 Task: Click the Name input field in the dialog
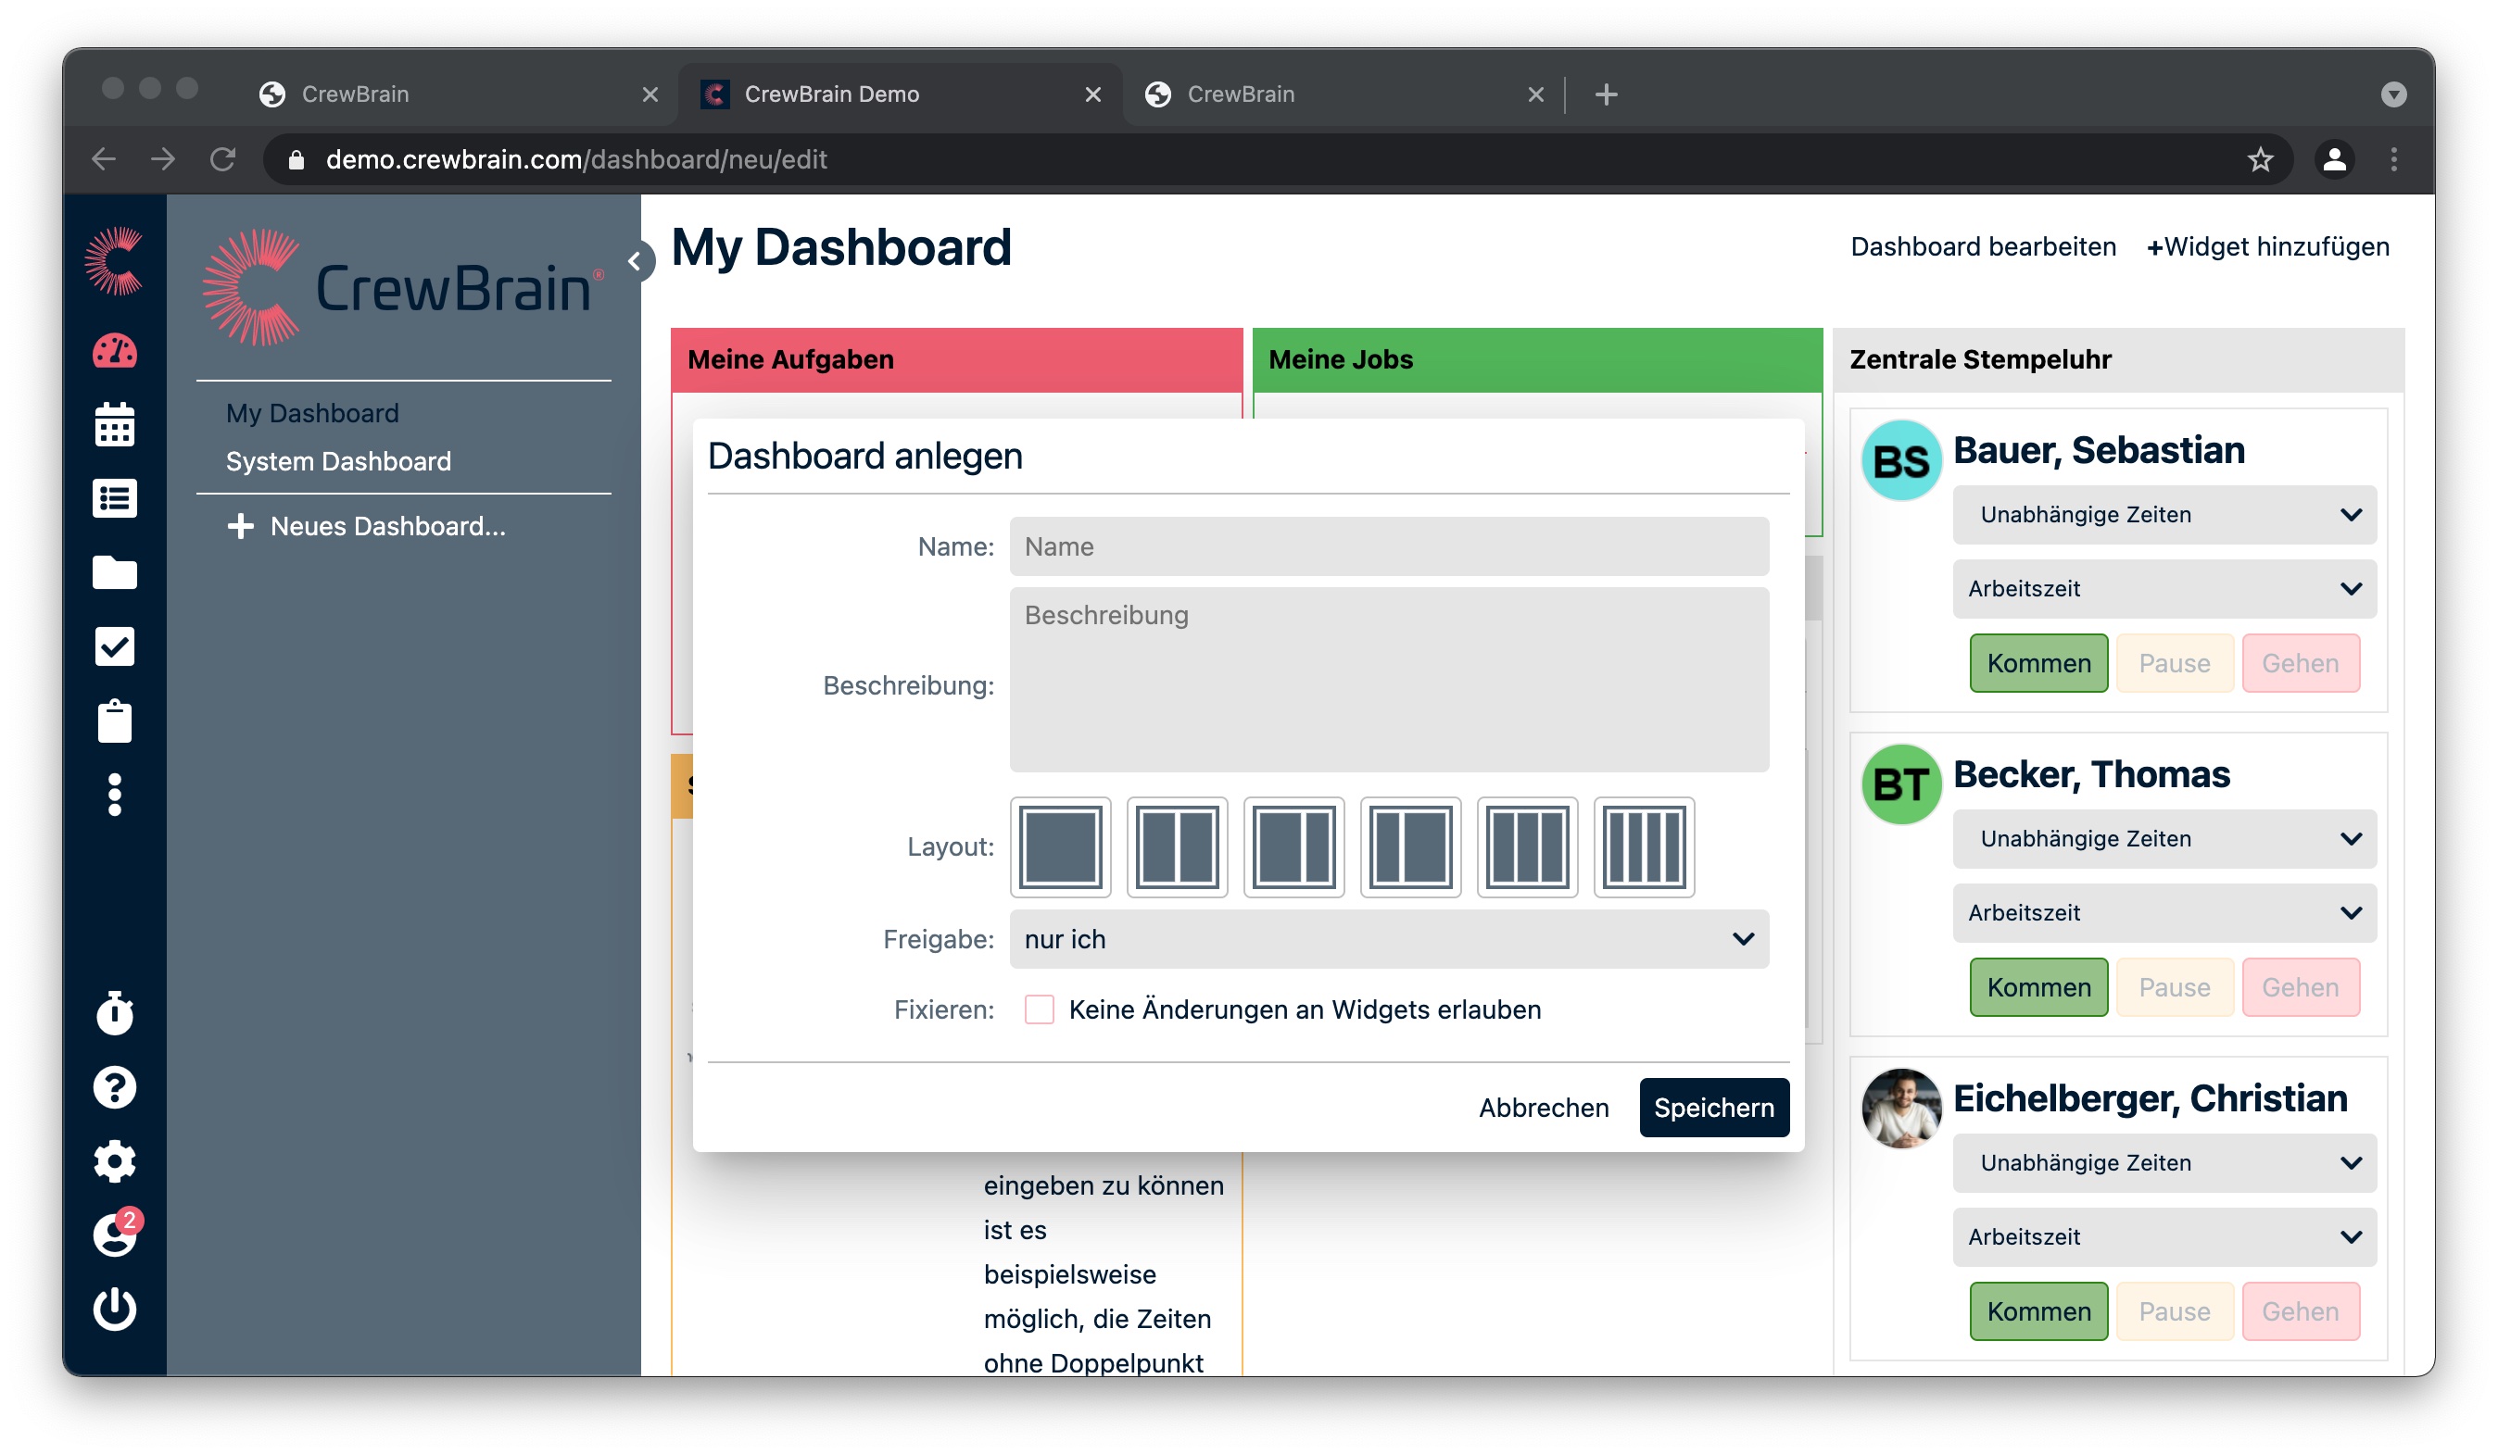click(x=1387, y=545)
